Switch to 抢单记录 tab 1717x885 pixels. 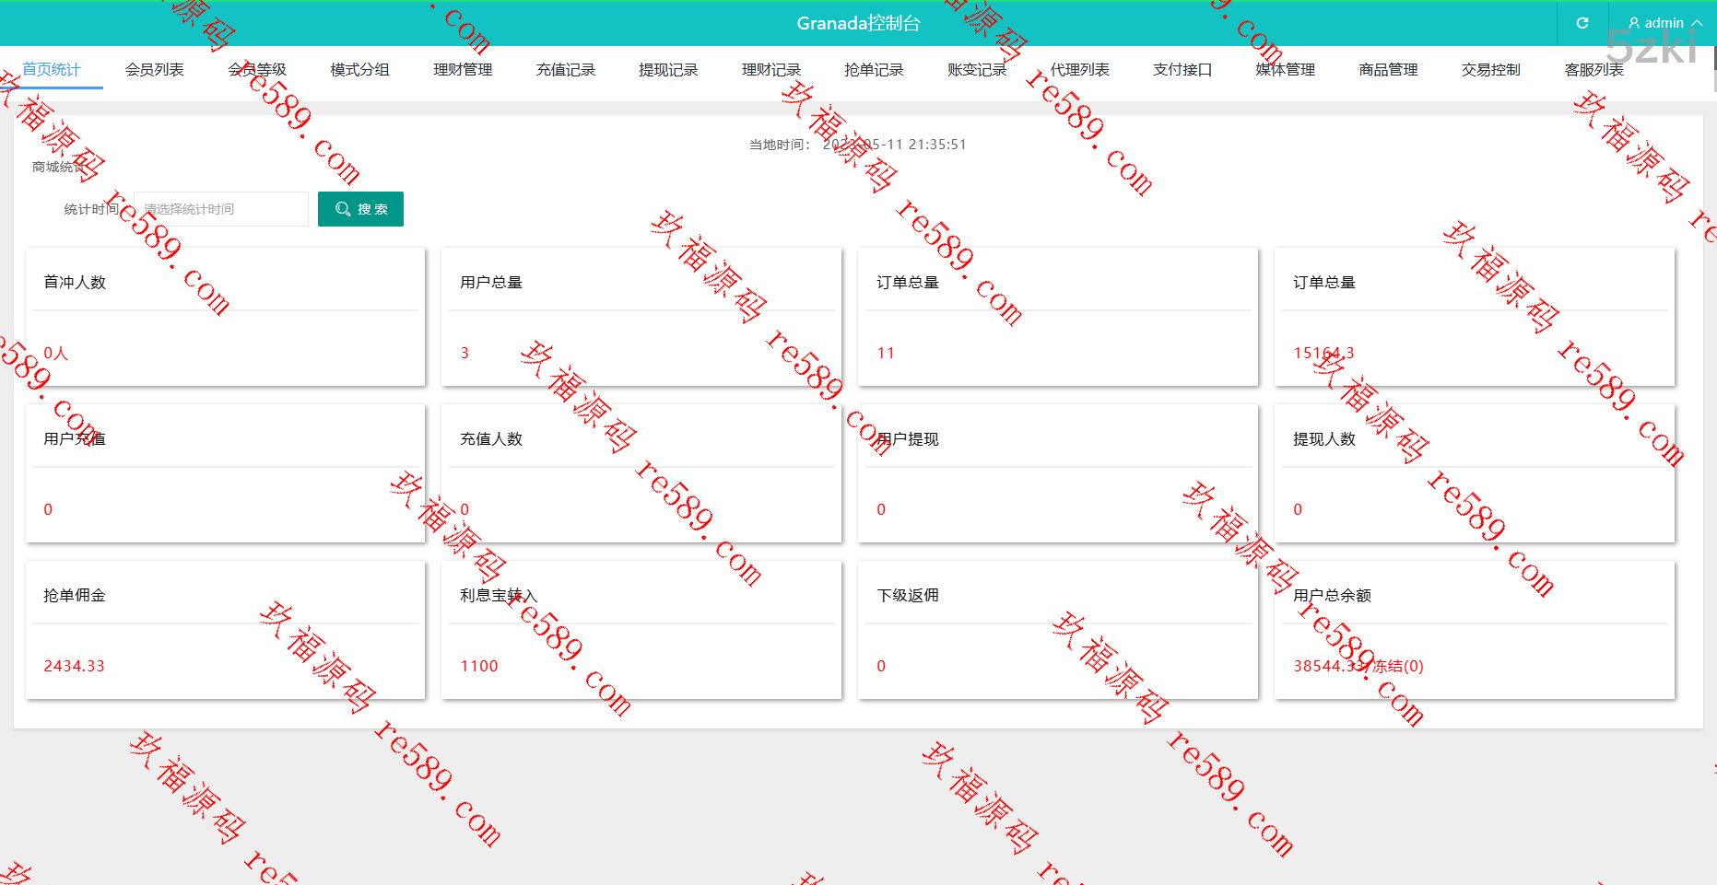874,70
